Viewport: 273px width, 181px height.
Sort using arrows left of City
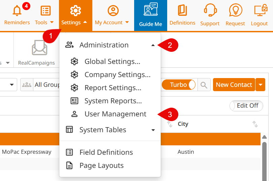pos(170,124)
